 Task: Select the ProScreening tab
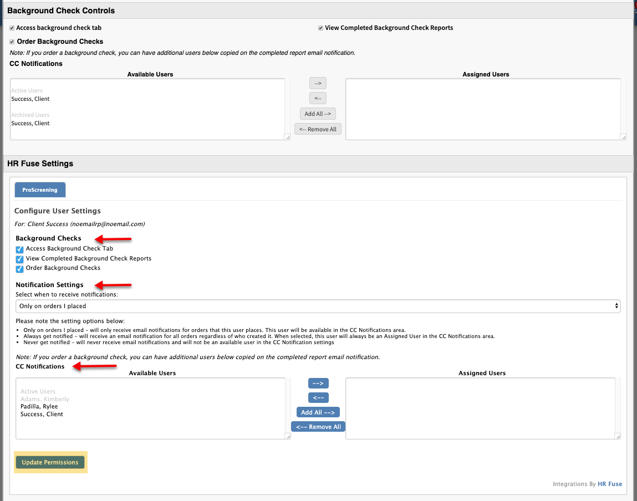[x=40, y=189]
